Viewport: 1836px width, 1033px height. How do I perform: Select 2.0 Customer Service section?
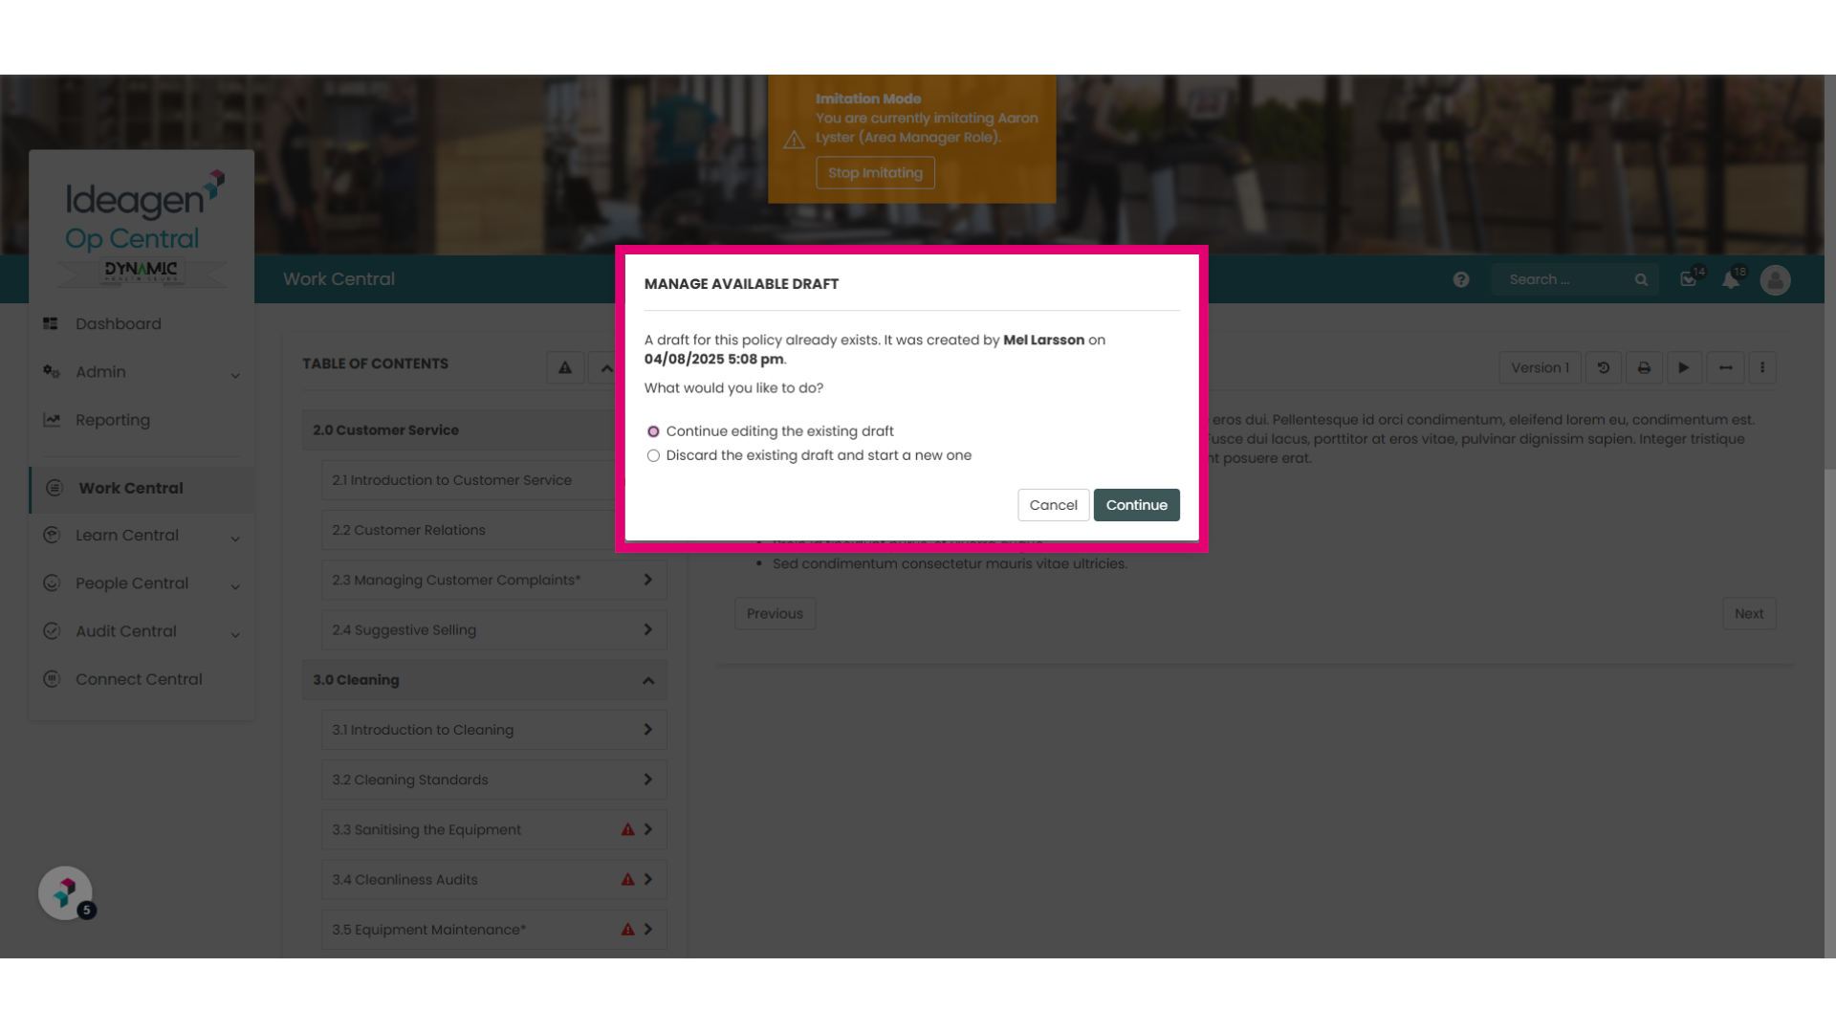click(461, 430)
